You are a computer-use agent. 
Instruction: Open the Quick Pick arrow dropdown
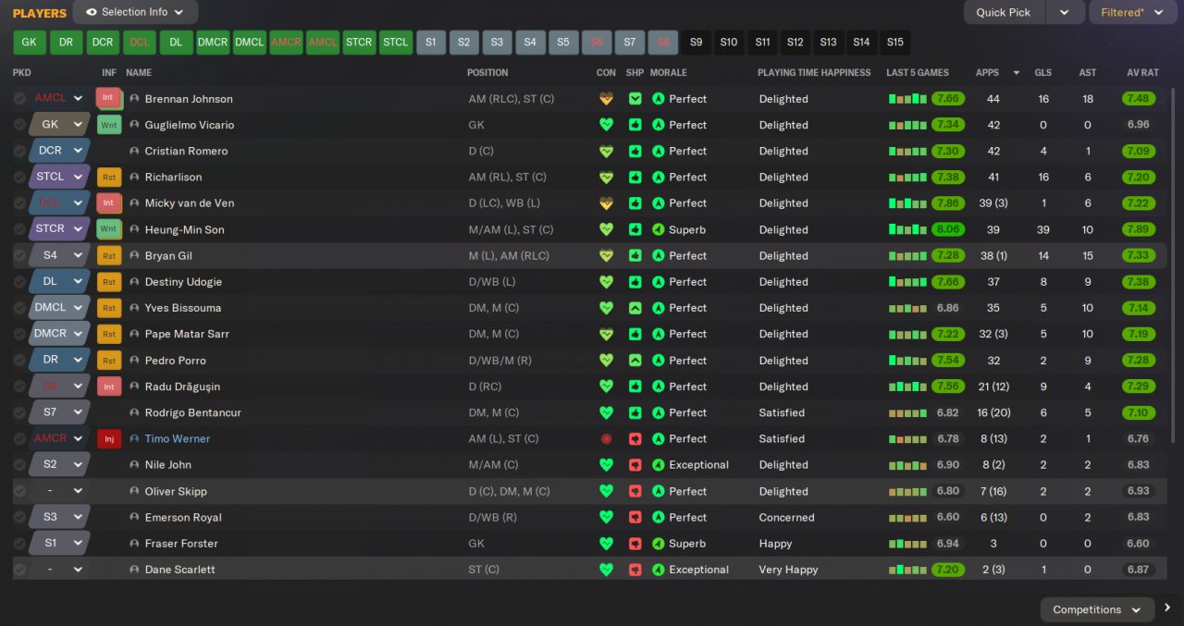(x=1065, y=12)
